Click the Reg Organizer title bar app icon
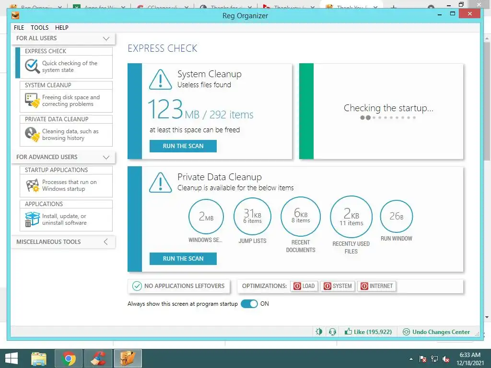This screenshot has width=491, height=368. 15,15
